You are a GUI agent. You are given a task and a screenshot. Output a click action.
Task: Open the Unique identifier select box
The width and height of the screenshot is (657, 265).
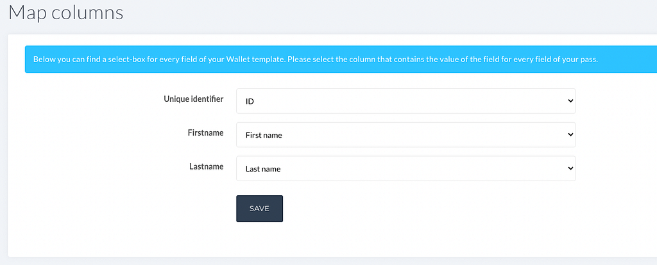(405, 100)
